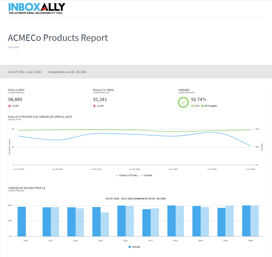
Task: Toggle the Inboxed bar chart legend
Action: click(134, 247)
